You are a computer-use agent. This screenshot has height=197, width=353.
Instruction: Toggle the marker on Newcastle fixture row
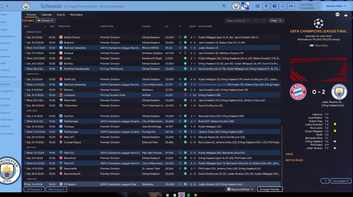25,169
